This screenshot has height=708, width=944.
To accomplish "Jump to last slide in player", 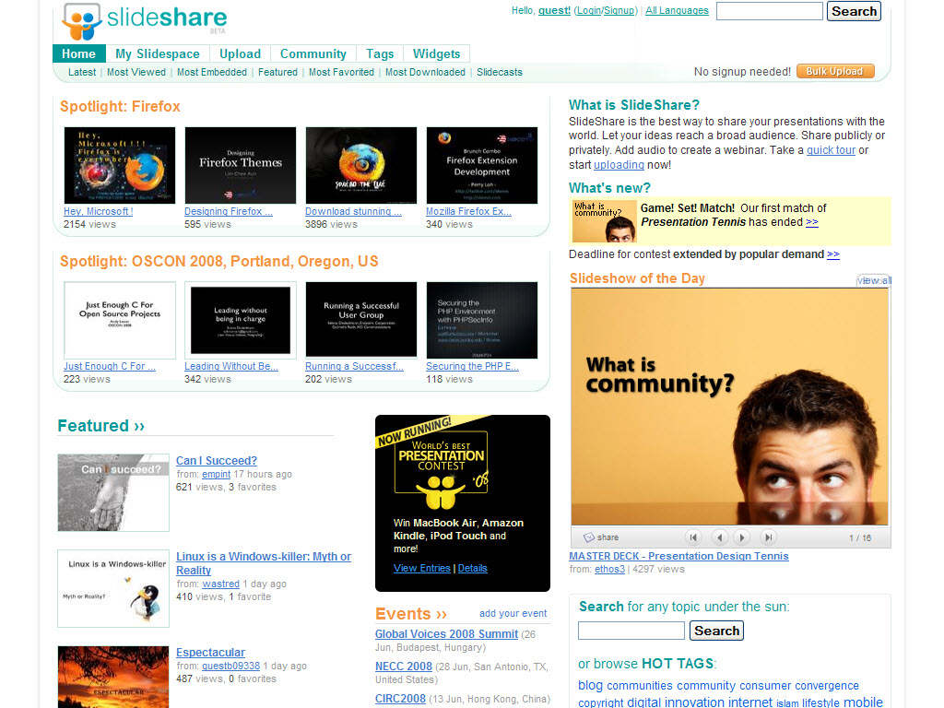I will tap(768, 537).
